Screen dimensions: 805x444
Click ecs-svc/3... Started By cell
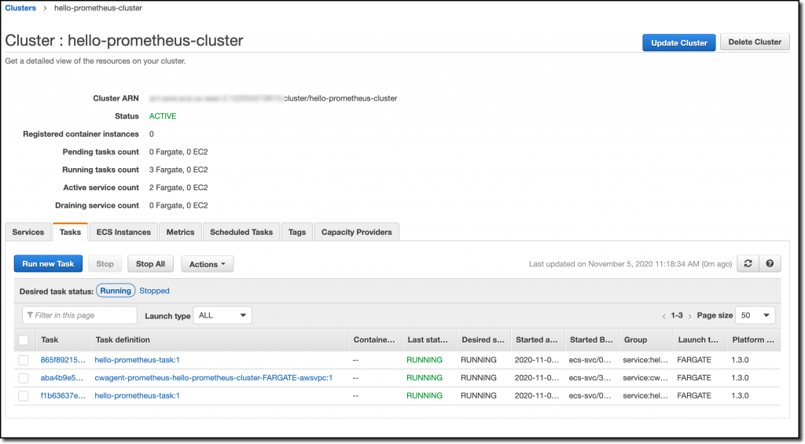coord(590,378)
